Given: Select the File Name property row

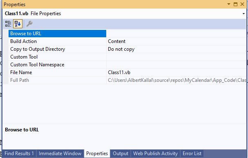Looking at the screenshot, I should (x=57, y=72).
